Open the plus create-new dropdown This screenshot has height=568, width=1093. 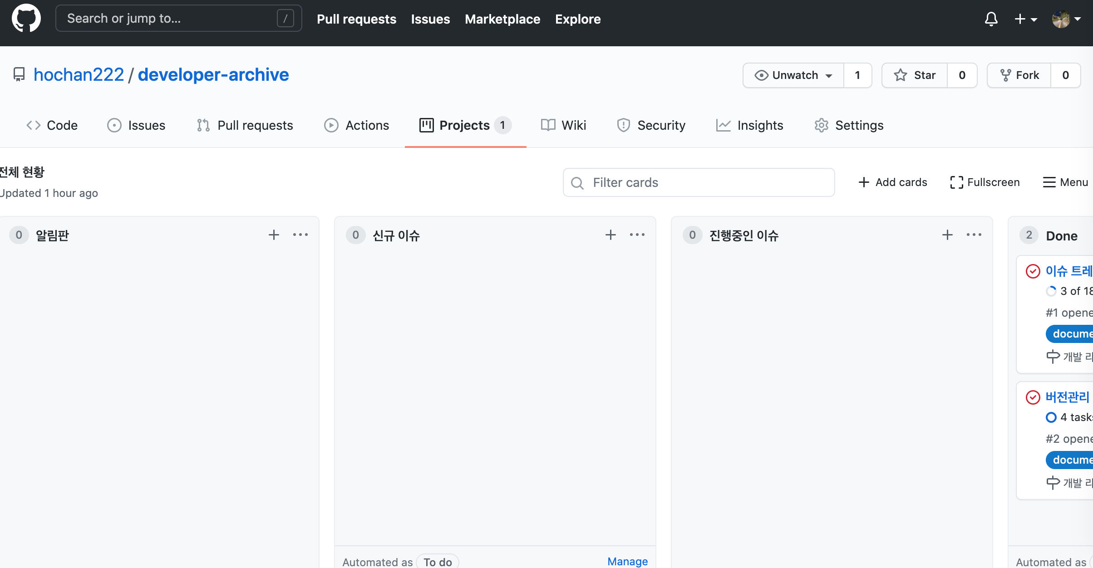click(1025, 19)
